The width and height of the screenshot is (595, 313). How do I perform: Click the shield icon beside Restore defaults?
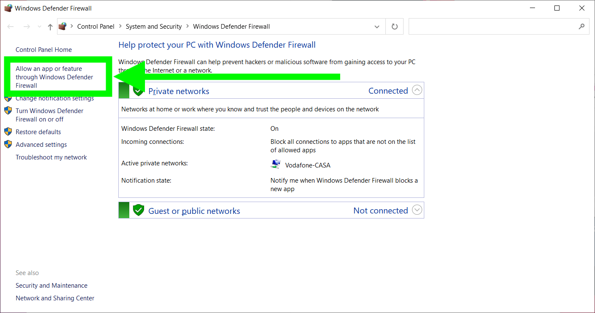pyautogui.click(x=8, y=131)
